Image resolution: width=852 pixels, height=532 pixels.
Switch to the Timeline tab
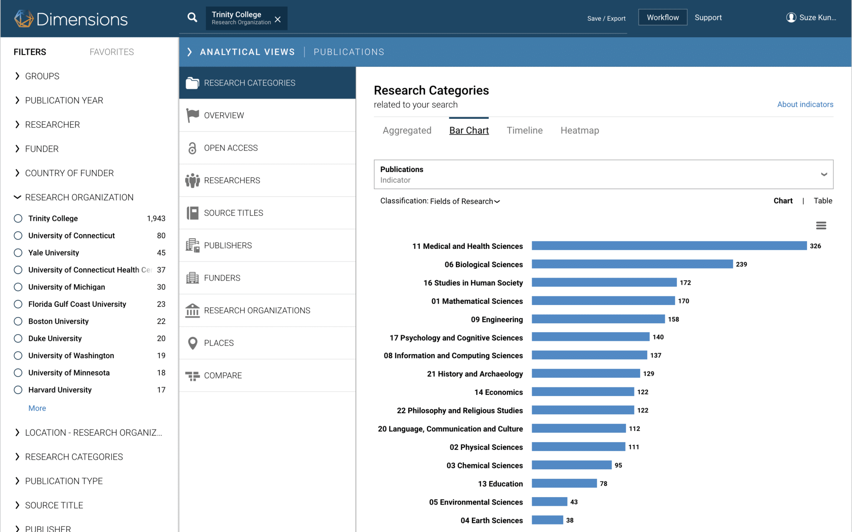point(525,131)
